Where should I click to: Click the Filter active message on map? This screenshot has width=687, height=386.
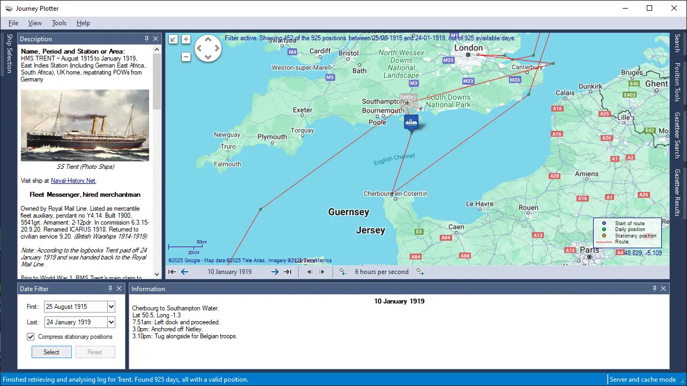point(370,38)
